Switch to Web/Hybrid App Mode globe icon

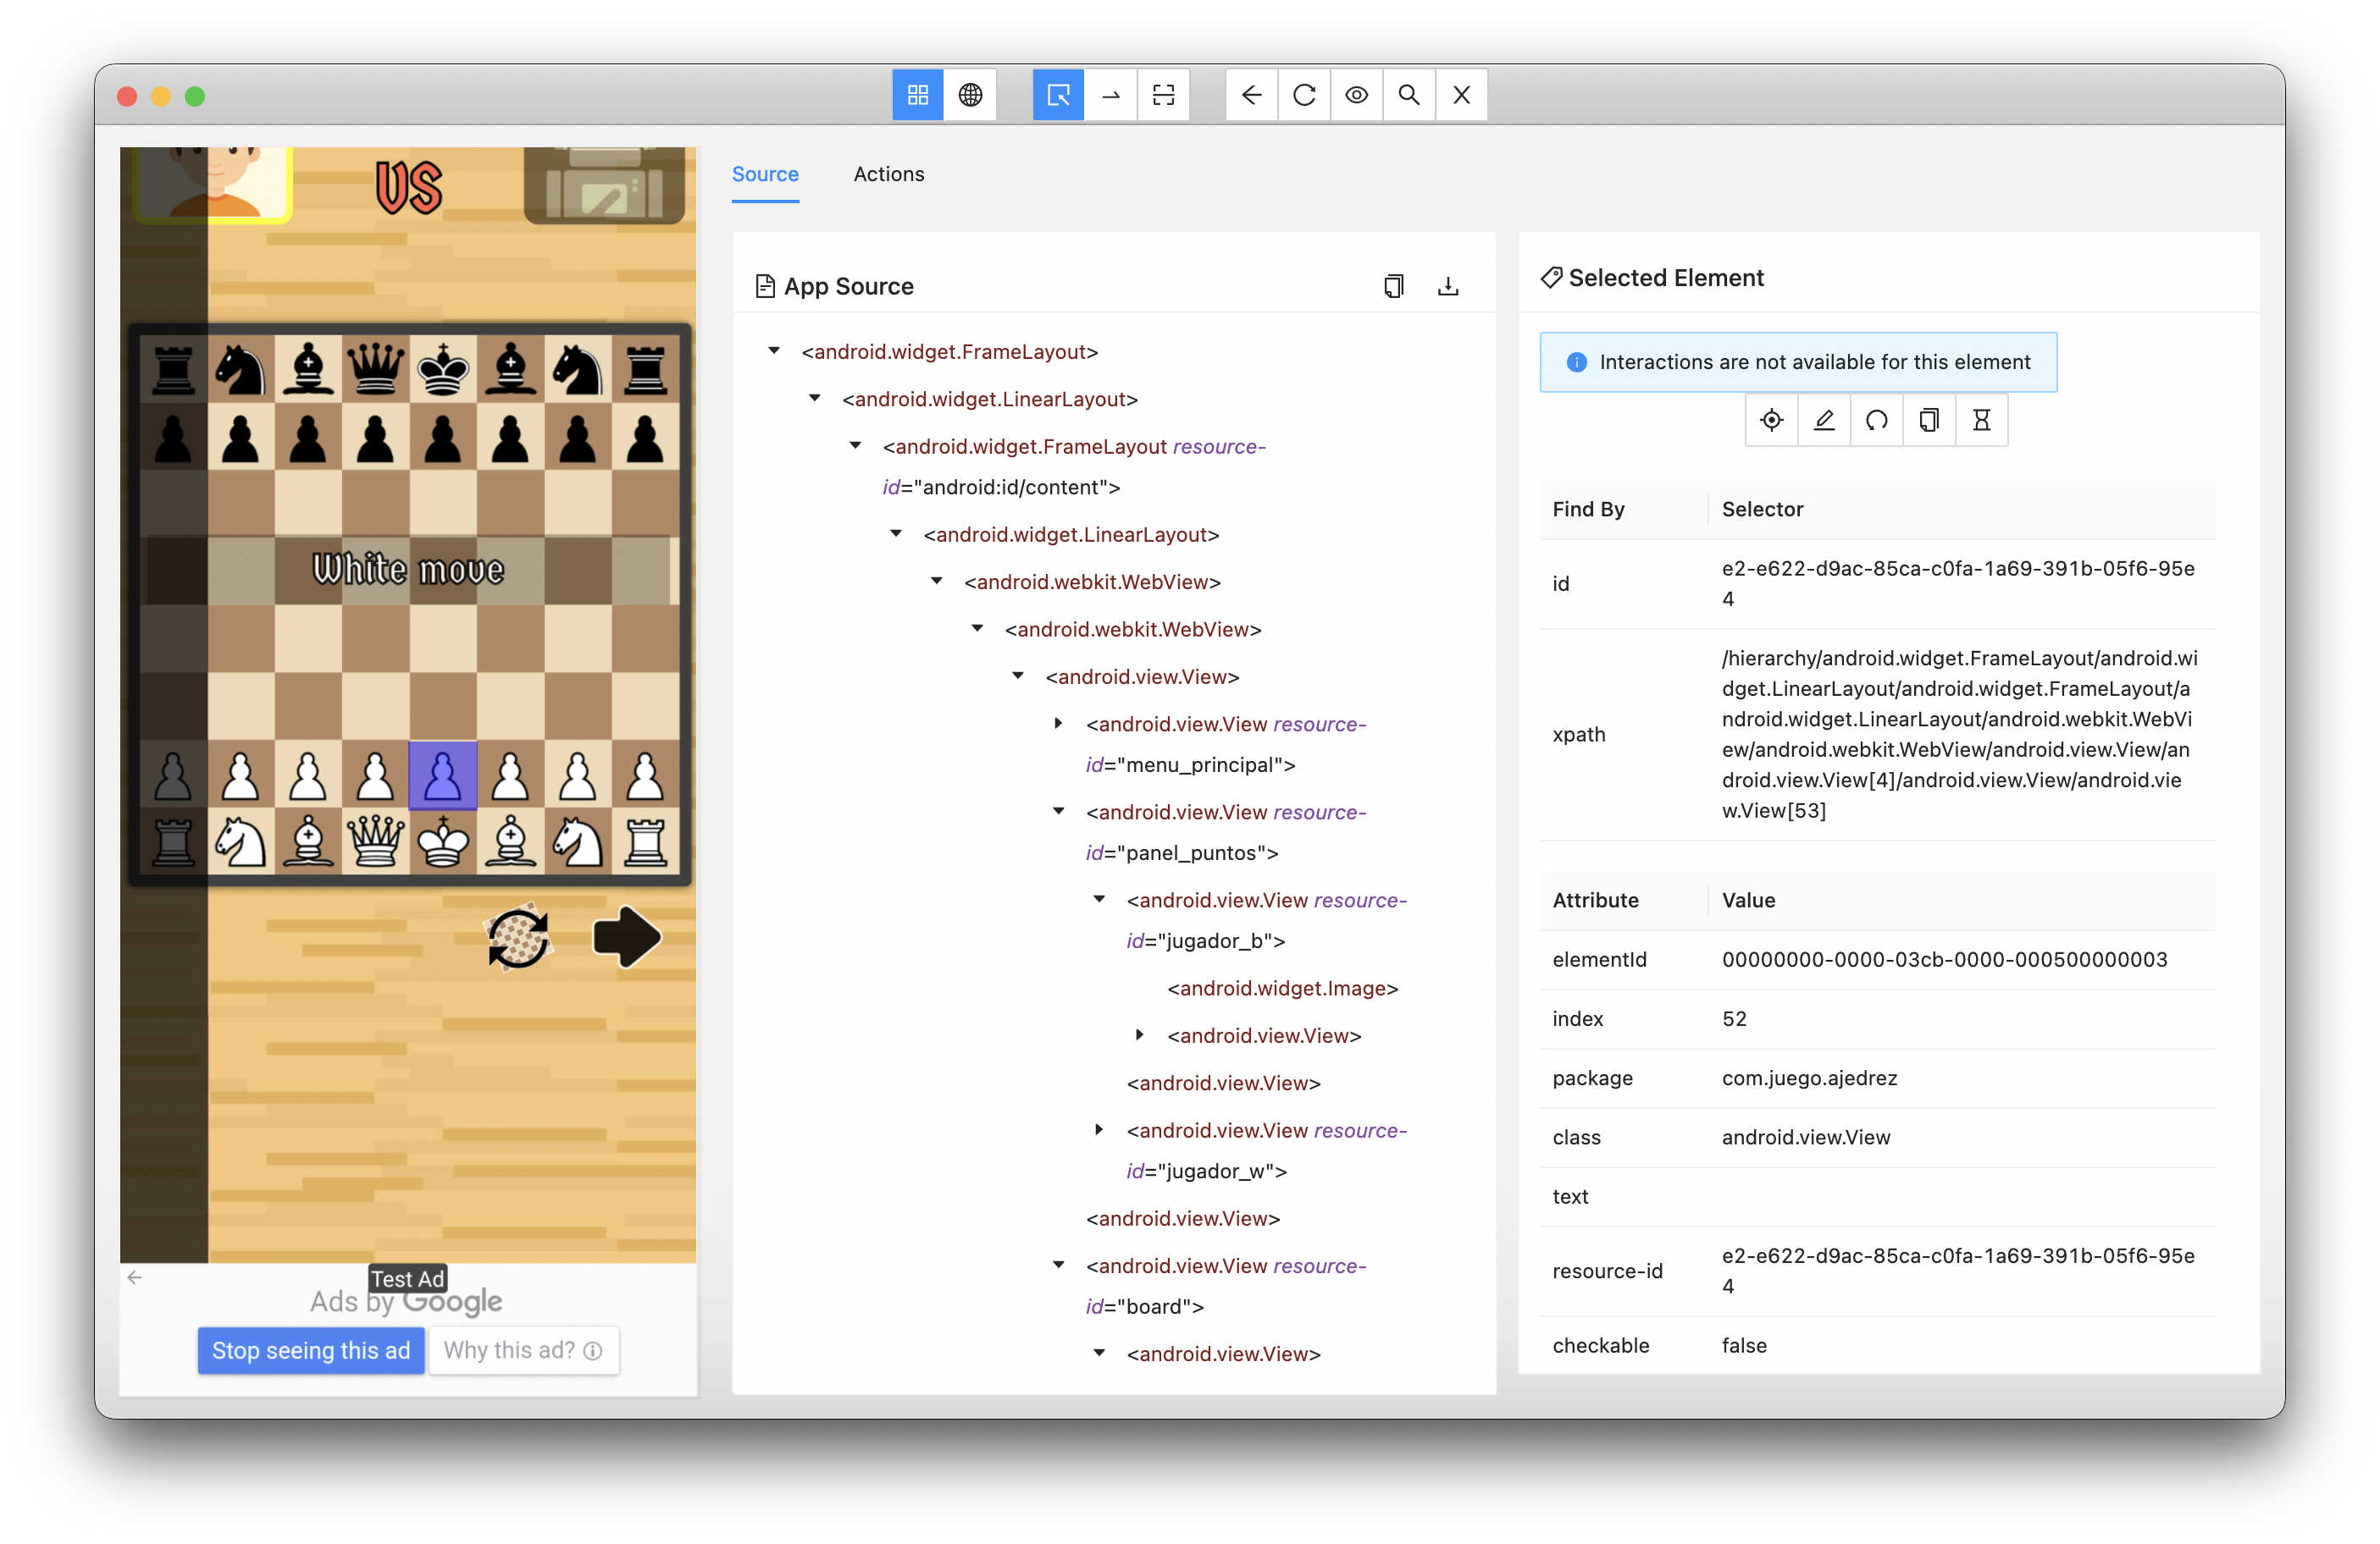pos(970,95)
